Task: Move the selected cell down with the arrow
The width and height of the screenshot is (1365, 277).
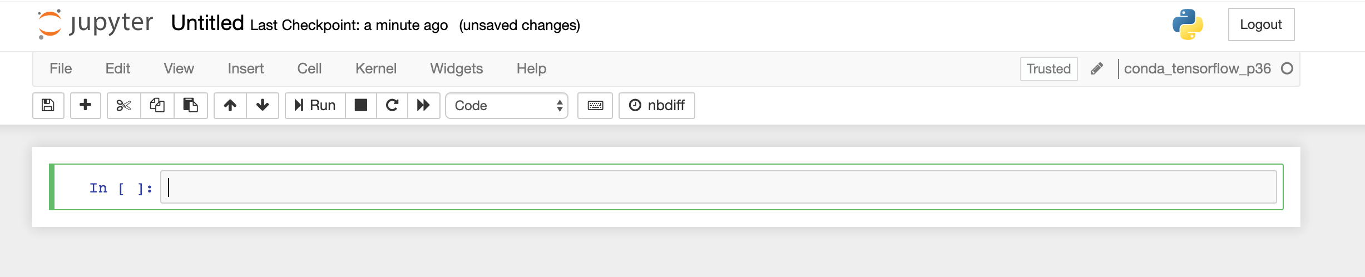Action: click(263, 106)
